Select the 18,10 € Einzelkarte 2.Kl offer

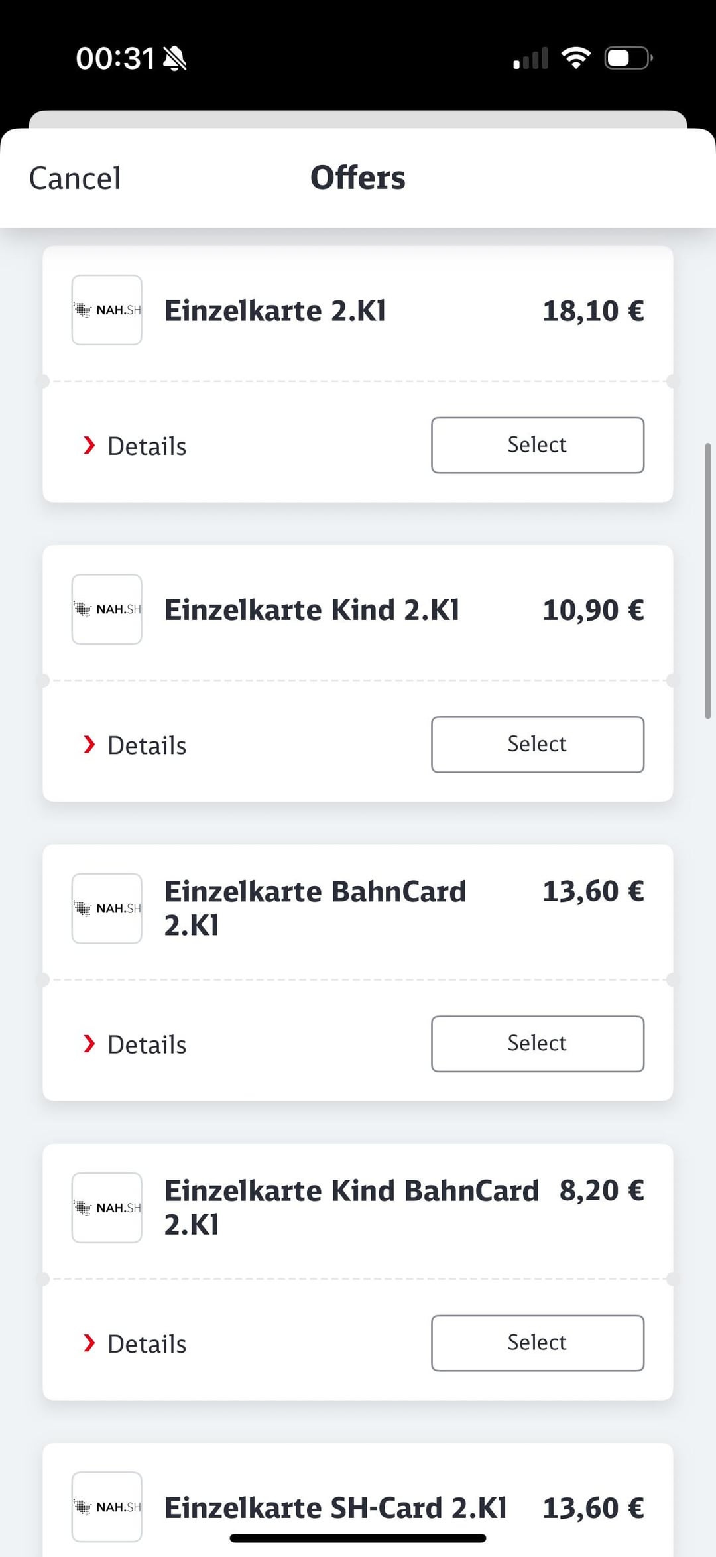pyautogui.click(x=538, y=445)
